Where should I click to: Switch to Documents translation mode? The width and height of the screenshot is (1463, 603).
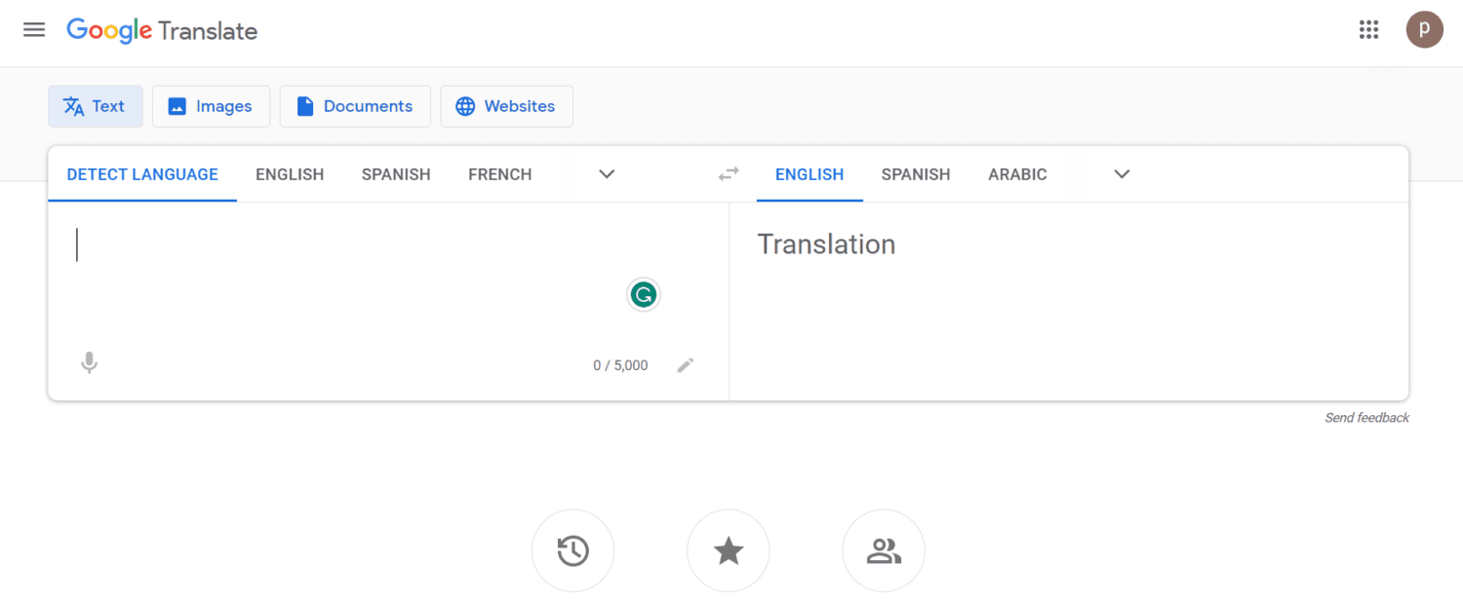355,106
